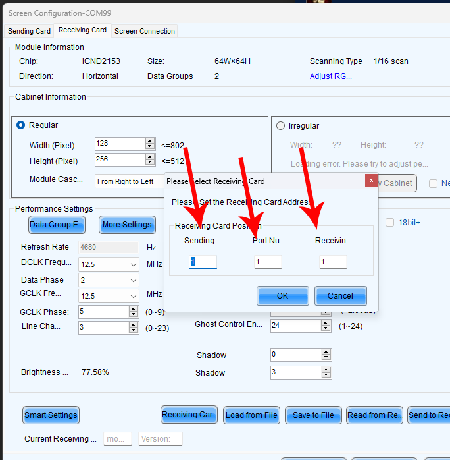This screenshot has height=460, width=450.
Task: Increase Width (Pixel) with up spinner arrow
Action: tap(150, 141)
